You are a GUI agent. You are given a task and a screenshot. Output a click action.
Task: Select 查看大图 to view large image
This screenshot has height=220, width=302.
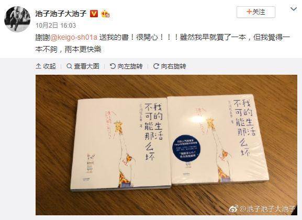(x=87, y=66)
